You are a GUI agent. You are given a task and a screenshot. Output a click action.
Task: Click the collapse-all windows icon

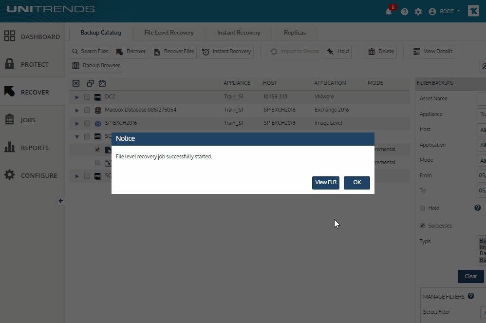pos(90,83)
